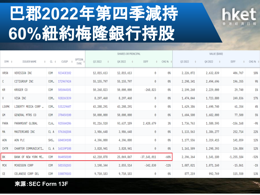Open CUSIP link 172967424 for Citigroup
This screenshot has height=195, width=260.
pos(64,82)
